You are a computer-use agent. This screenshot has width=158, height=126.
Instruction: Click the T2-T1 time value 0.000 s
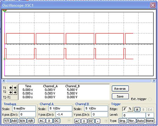[x=28, y=97]
